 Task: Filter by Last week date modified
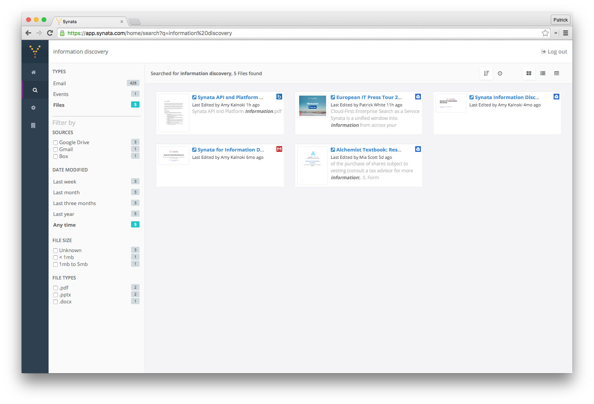[x=65, y=182]
